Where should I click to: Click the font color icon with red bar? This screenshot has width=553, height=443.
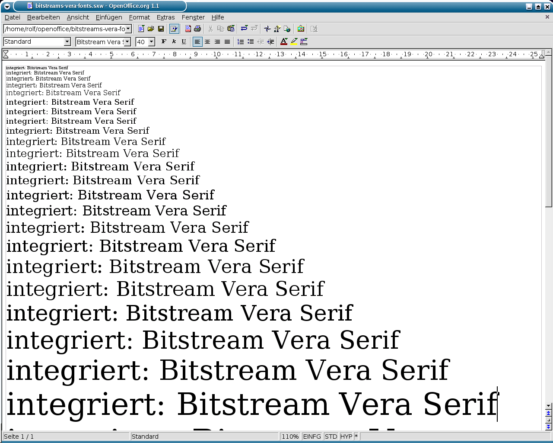[x=284, y=42]
